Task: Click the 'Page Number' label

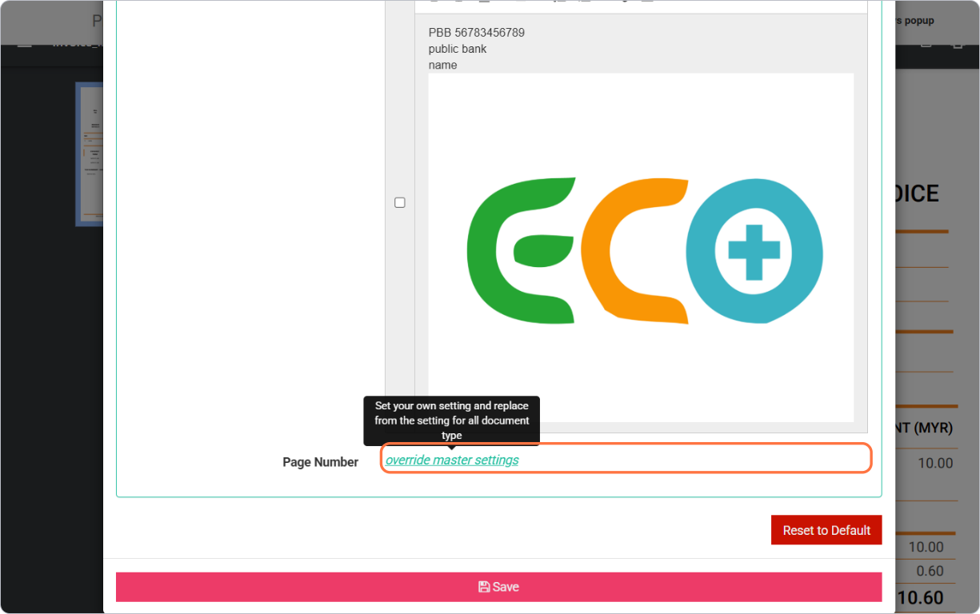Action: tap(320, 462)
